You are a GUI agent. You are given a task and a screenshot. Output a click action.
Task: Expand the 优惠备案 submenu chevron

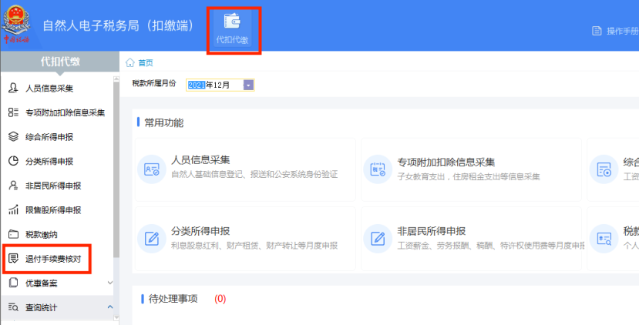tap(110, 283)
